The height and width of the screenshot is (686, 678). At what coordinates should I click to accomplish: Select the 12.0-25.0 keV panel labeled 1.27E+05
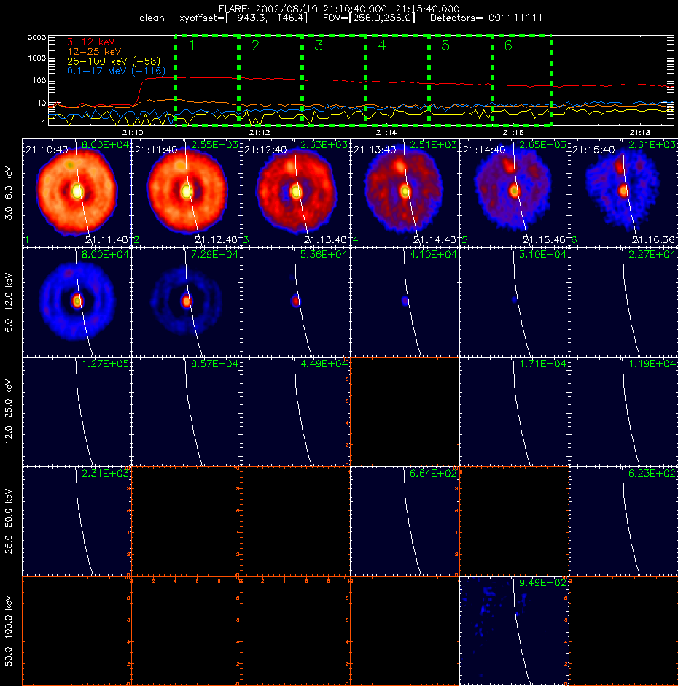[77, 412]
